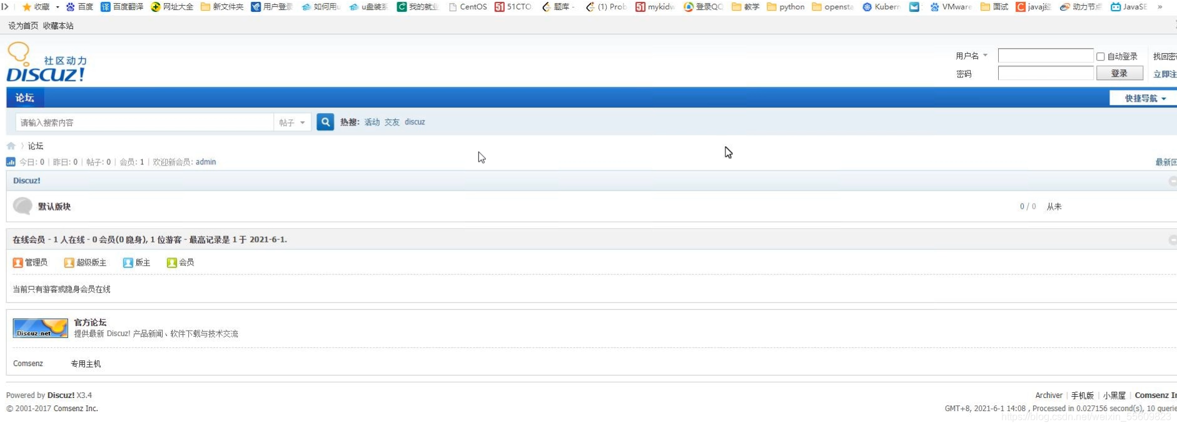Viewport: 1177px width, 428px height.
Task: Open the 题库 bookmark icon
Action: coord(546,7)
